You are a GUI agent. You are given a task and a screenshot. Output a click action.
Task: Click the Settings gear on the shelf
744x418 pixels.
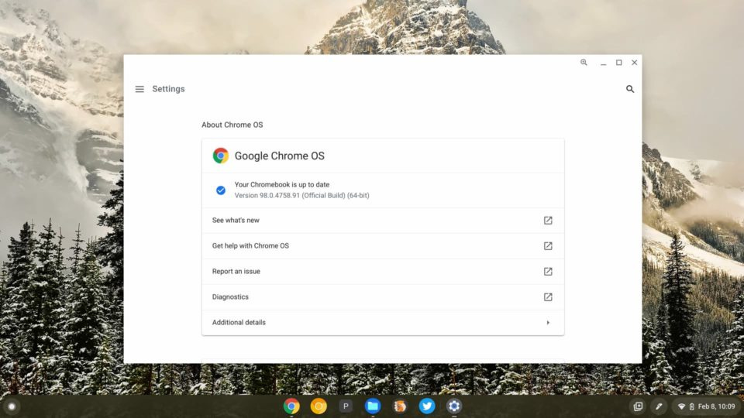click(454, 406)
